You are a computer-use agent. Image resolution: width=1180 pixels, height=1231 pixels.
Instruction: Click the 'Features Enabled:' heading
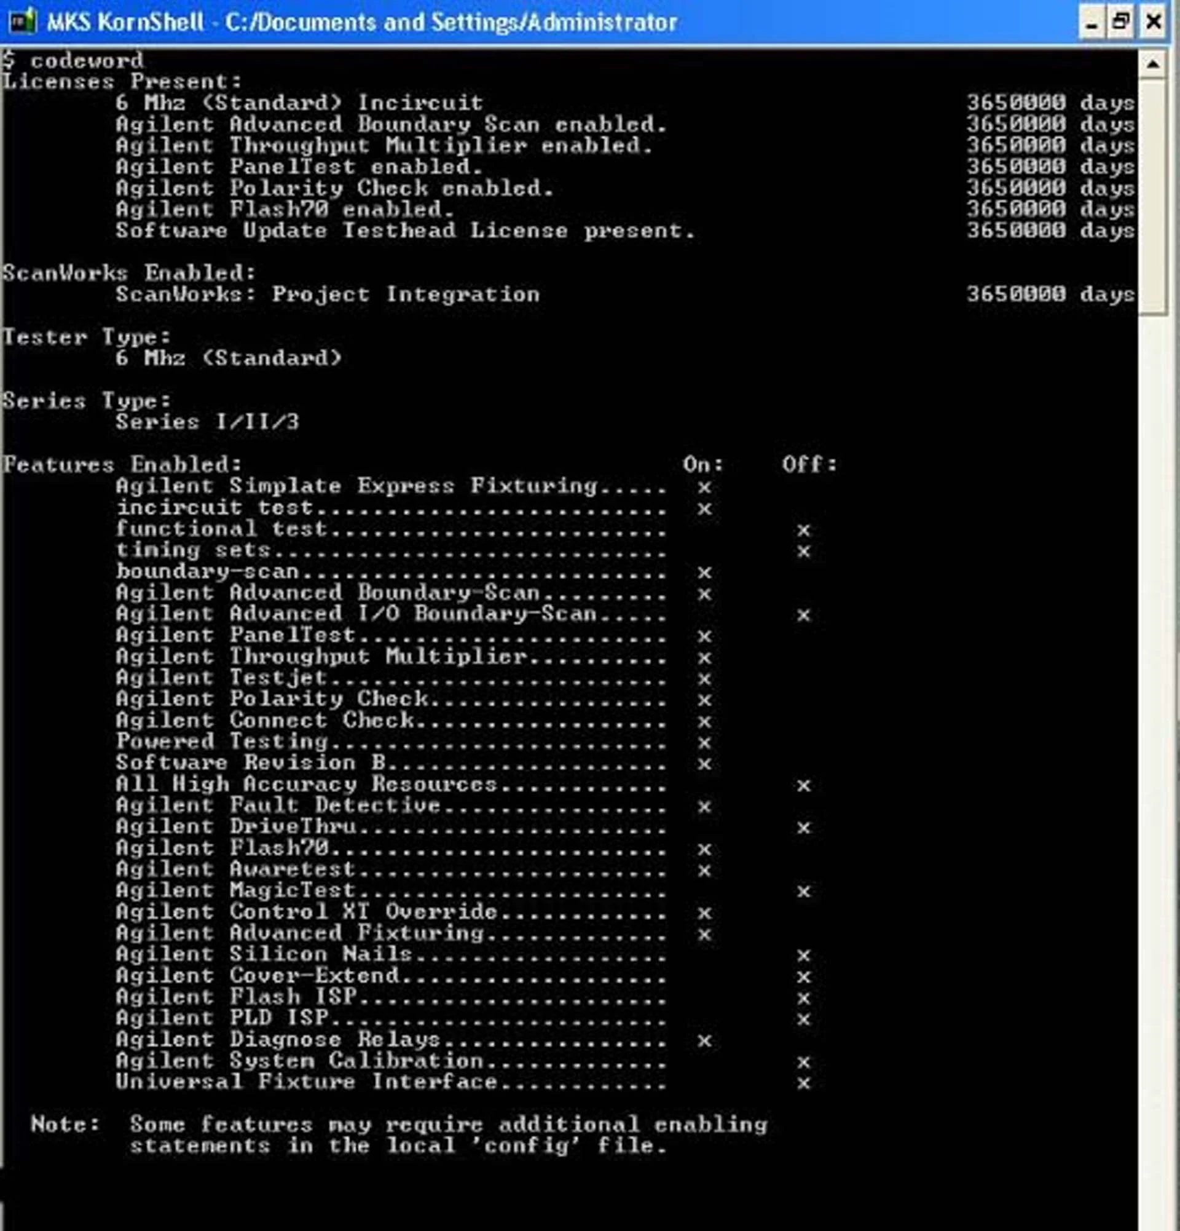[x=122, y=465]
